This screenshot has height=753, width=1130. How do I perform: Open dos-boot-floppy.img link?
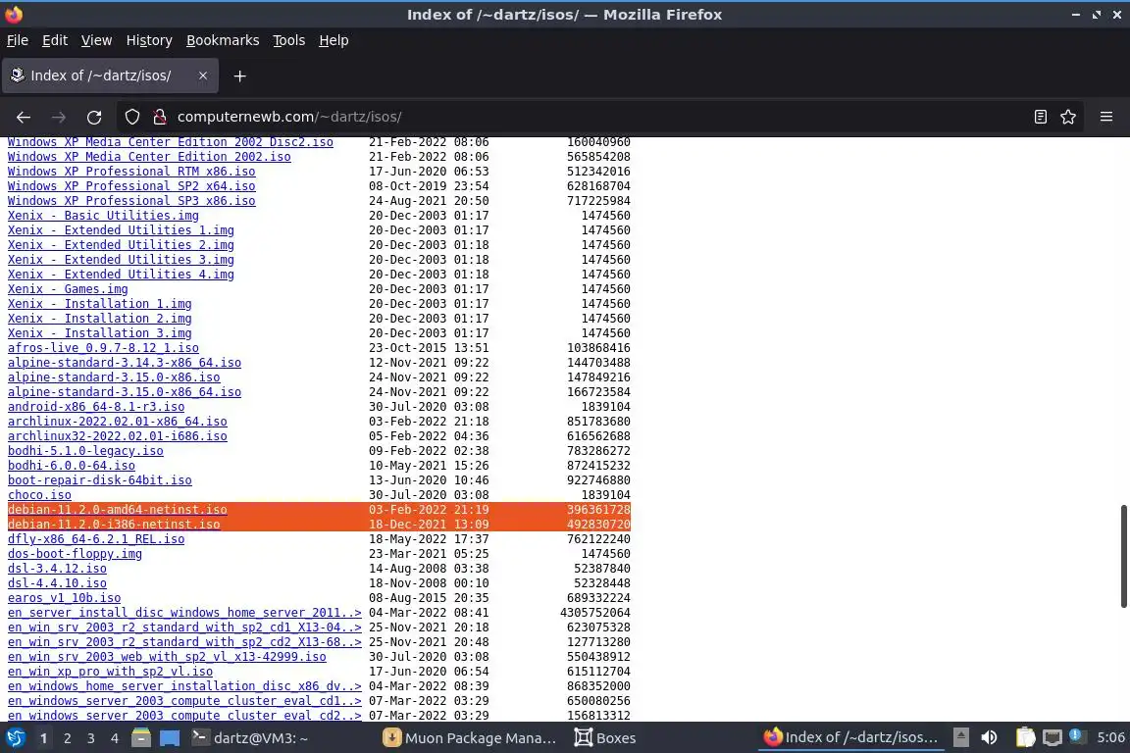[x=75, y=554]
